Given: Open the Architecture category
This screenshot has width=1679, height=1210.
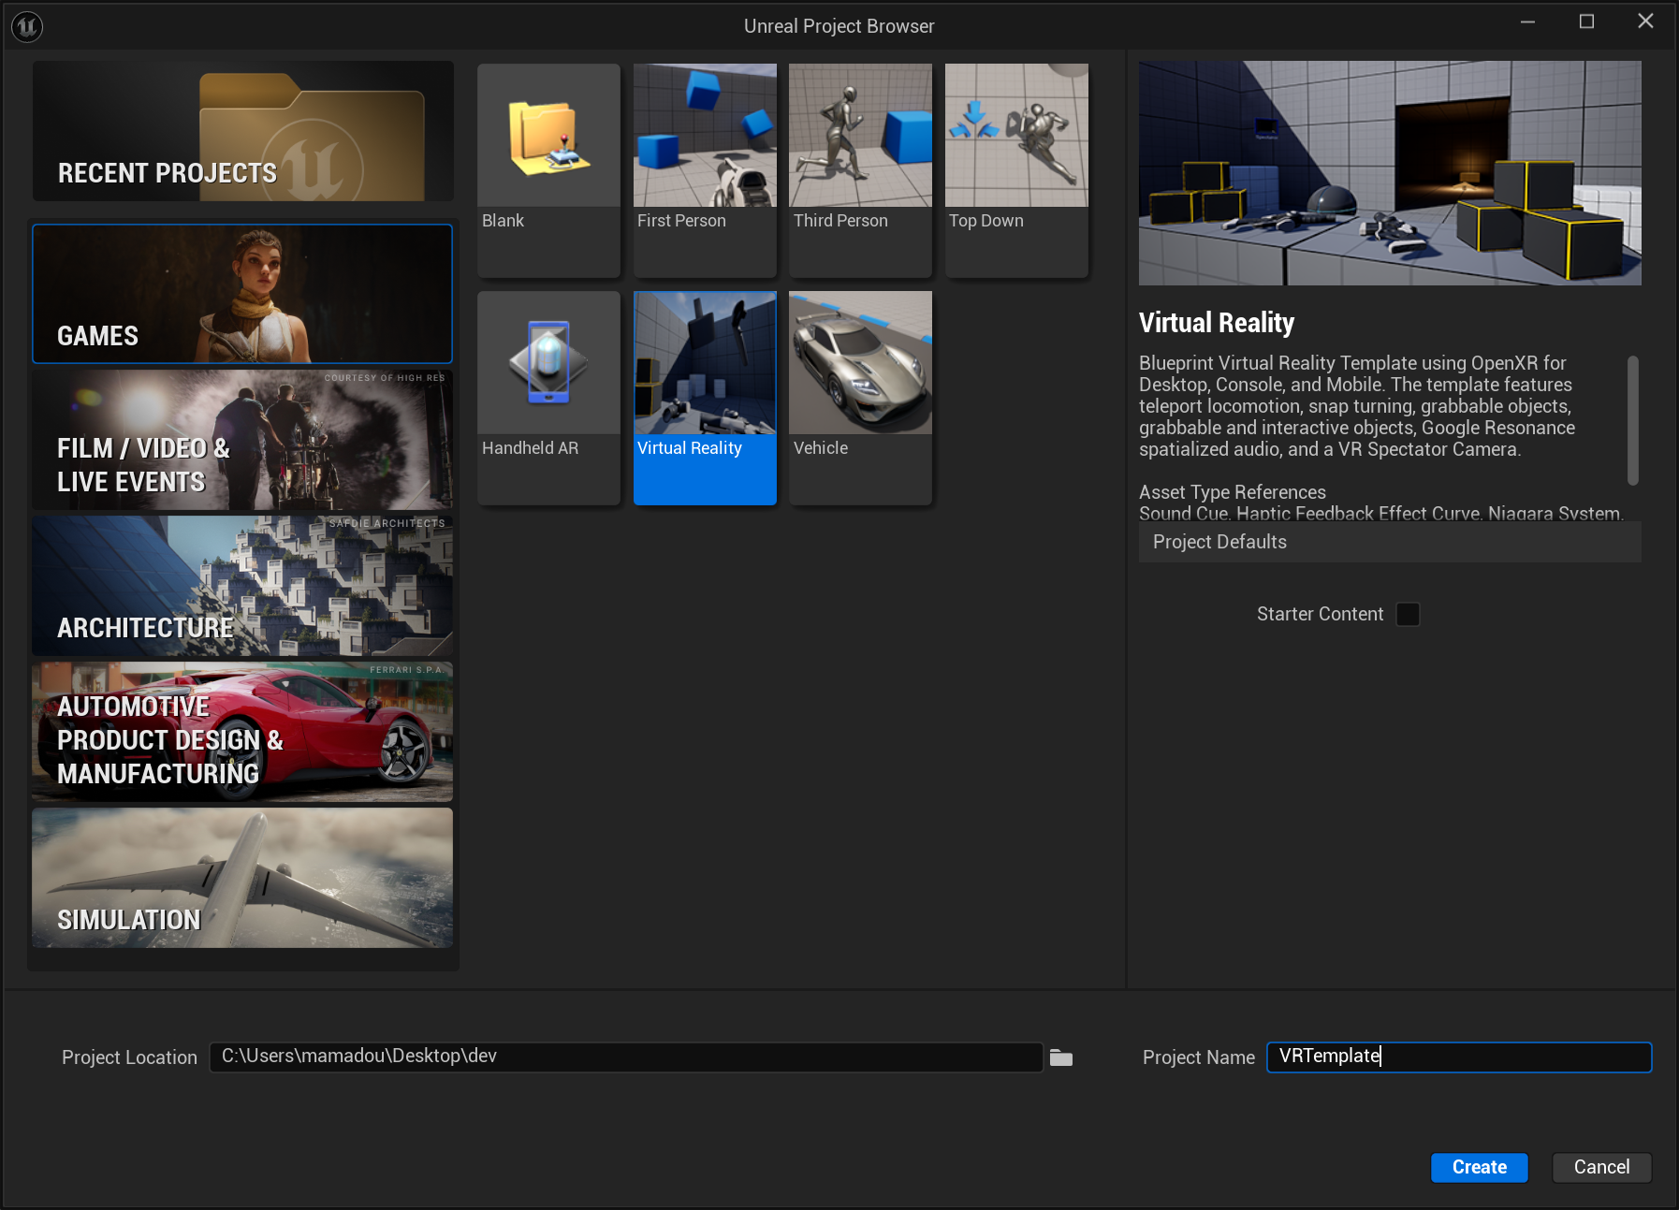Looking at the screenshot, I should point(241,586).
